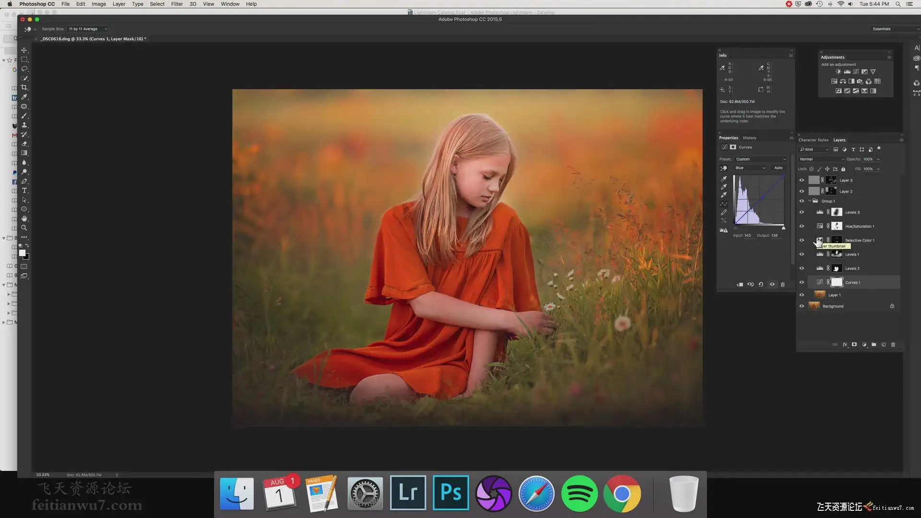Select the Type tool in toolbar
The height and width of the screenshot is (518, 921).
click(24, 191)
